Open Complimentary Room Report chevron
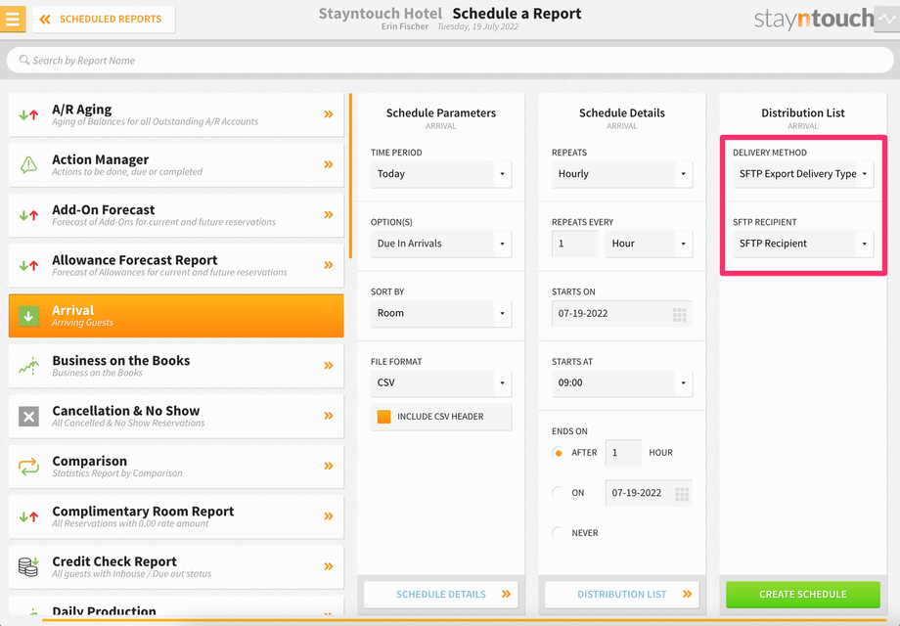Screen dimensions: 900x626 329,515
